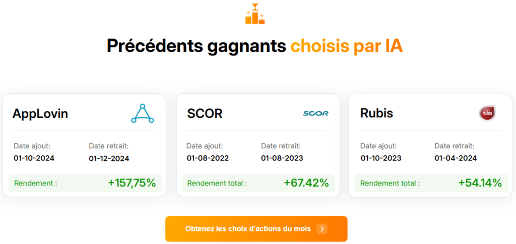Click the chevron arrow on orange button
The width and height of the screenshot is (516, 244).
(322, 229)
